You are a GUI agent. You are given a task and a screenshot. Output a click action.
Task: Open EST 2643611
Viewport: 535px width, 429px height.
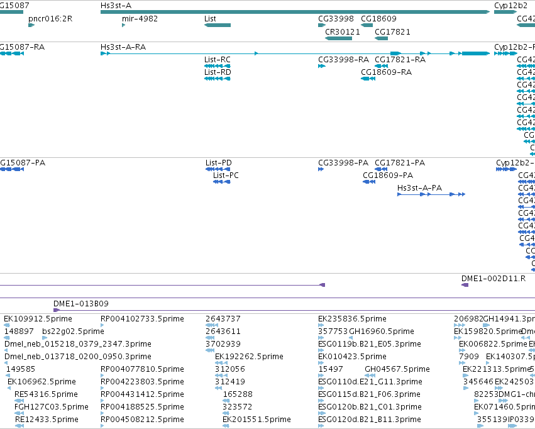tap(223, 331)
